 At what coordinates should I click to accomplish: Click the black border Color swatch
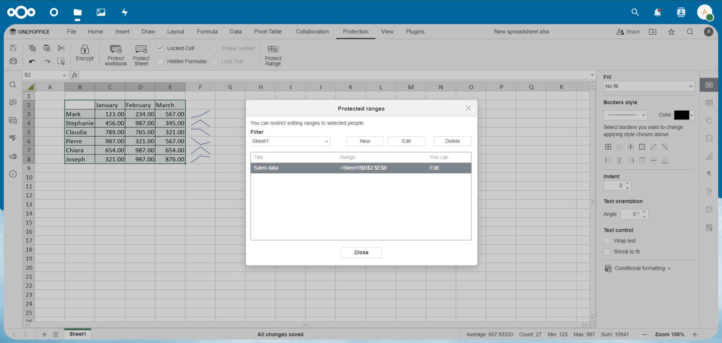click(681, 115)
